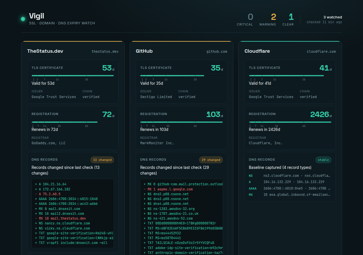This screenshot has height=255, width=363.
Task: Click '- MX 10 mail.thestatus.dev' removed line
Action: point(60,218)
